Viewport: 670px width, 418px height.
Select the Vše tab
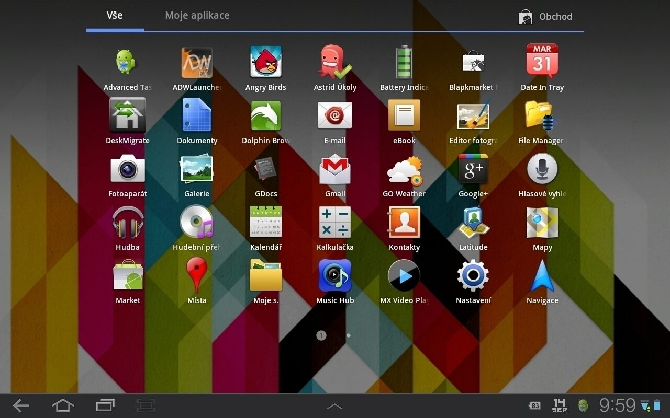[x=115, y=16]
